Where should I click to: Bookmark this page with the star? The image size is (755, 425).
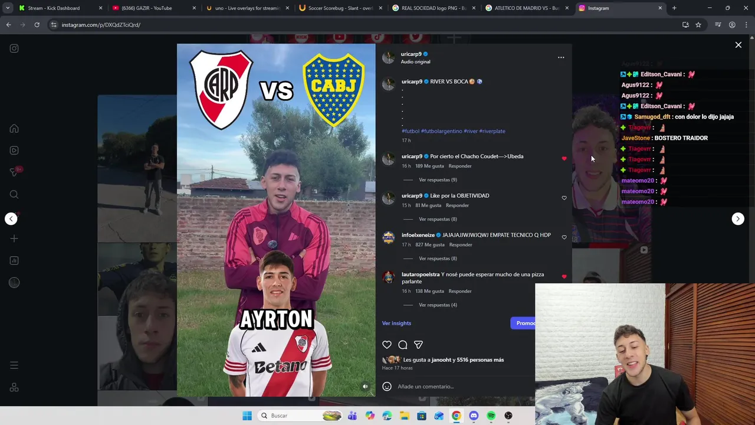tap(698, 25)
